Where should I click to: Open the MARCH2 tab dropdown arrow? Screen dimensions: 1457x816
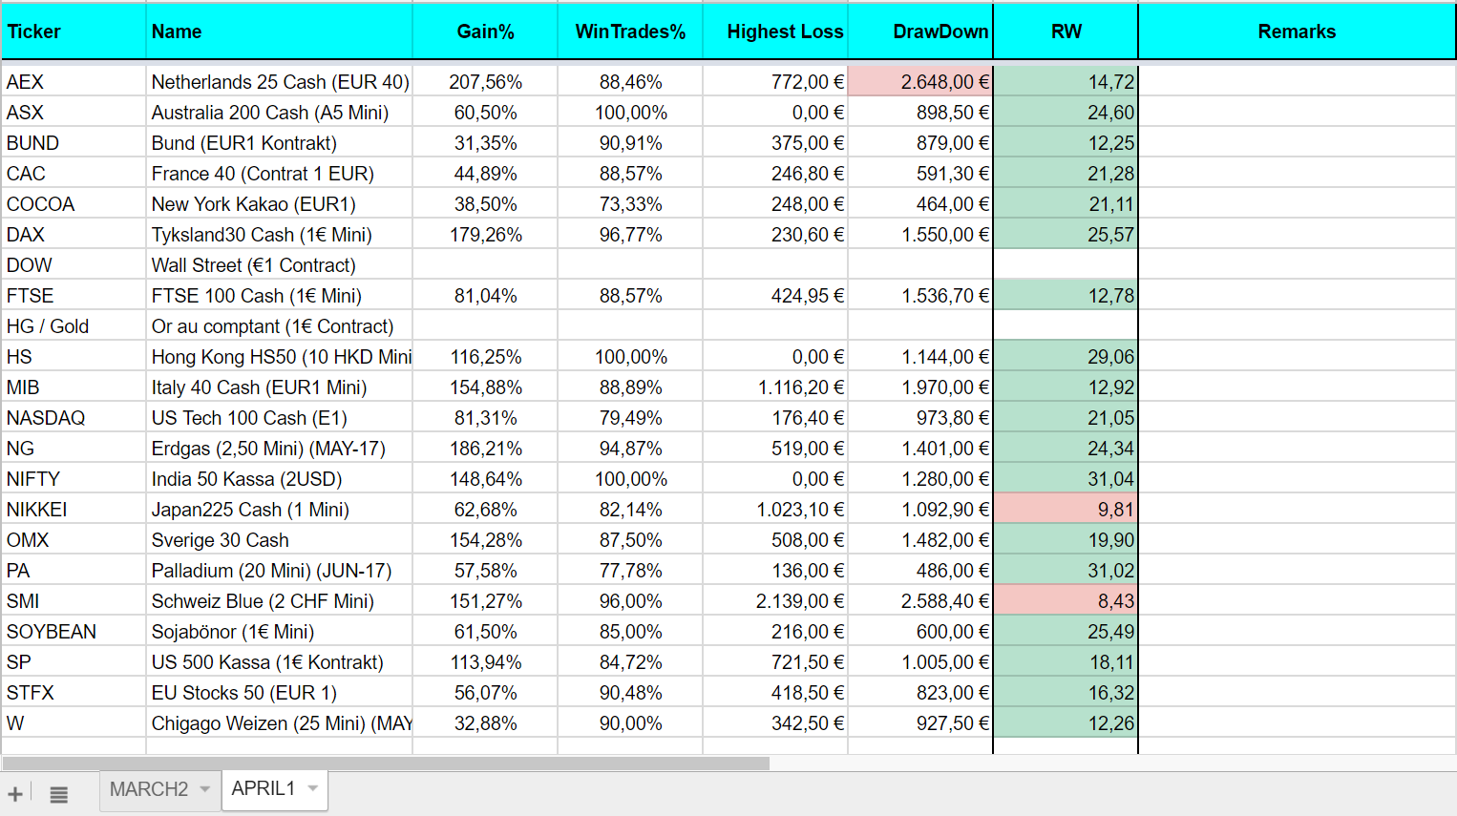(204, 789)
